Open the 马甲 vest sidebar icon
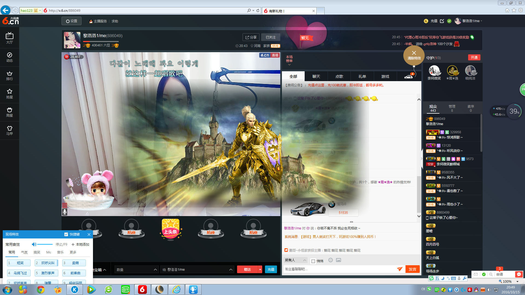Screen dimensions: 525x295 pos(10,130)
